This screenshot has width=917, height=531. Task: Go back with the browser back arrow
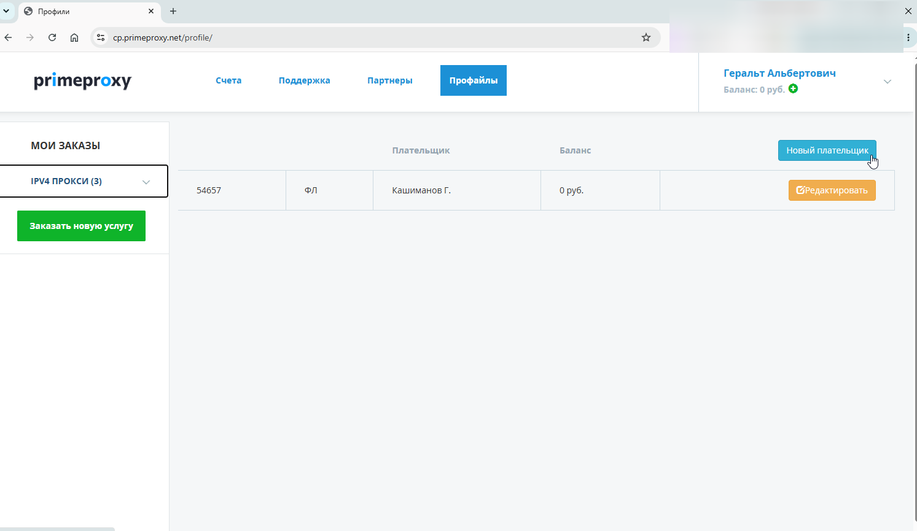pyautogui.click(x=8, y=37)
